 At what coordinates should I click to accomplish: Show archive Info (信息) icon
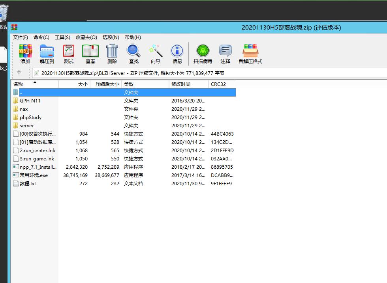[x=177, y=54]
